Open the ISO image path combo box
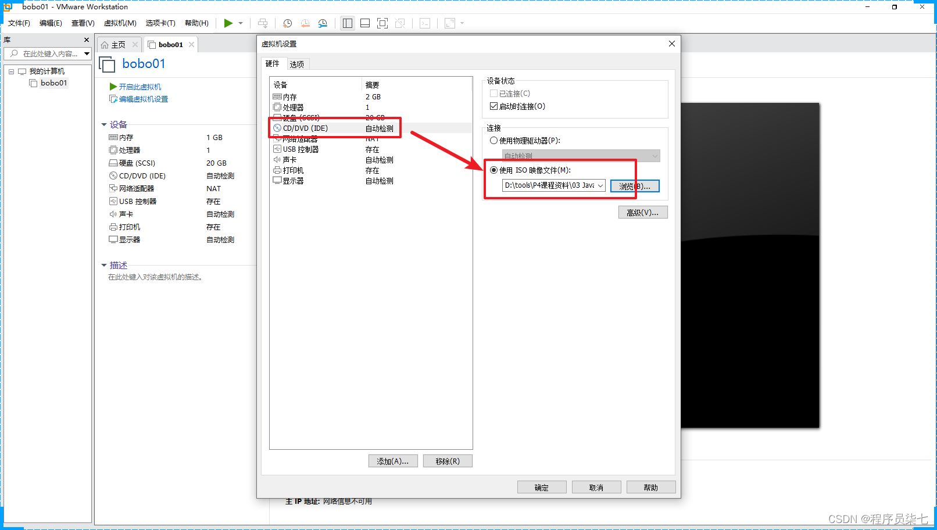Viewport: 937px width, 530px height. coord(554,185)
